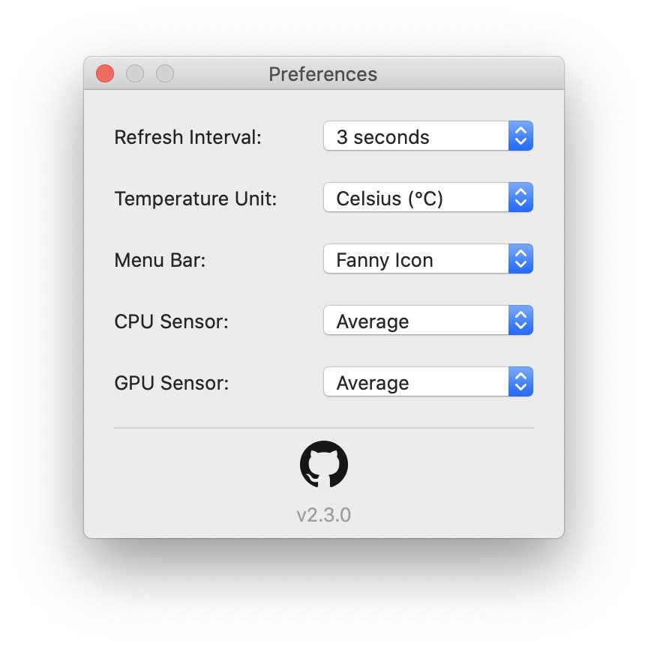Screen dimensions: 648x649
Task: Click the greyed-out minimize button
Action: click(135, 74)
